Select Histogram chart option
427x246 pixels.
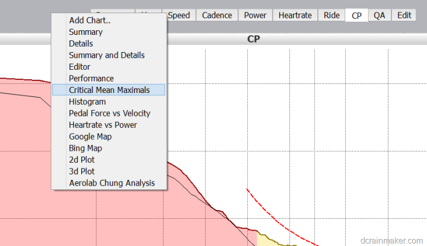click(87, 102)
